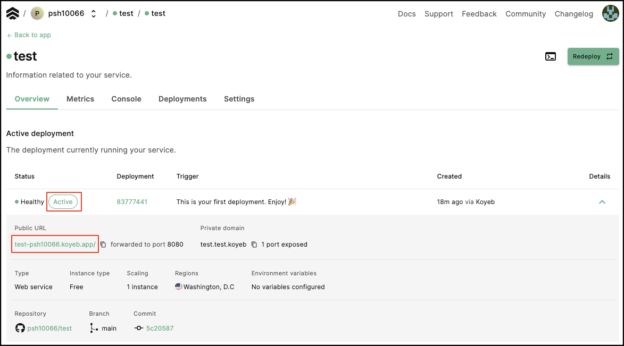The width and height of the screenshot is (624, 346).
Task: Open the Feedback link
Action: coord(479,14)
